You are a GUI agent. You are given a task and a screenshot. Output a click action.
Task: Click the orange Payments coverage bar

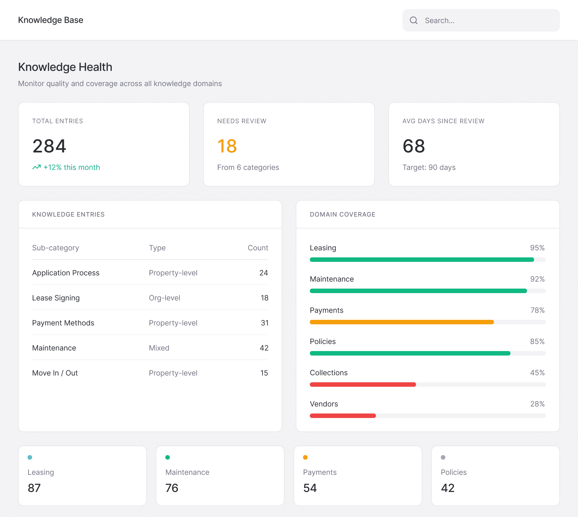click(x=402, y=322)
